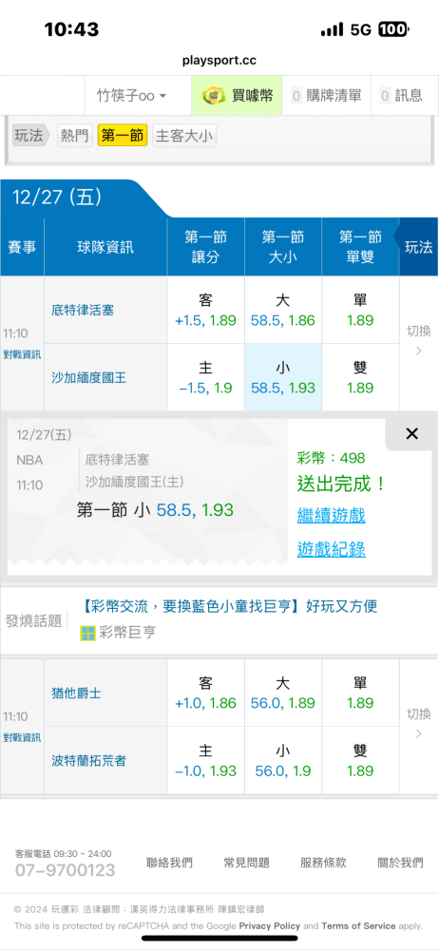Tap the 07-9700123 phone number

click(x=65, y=870)
